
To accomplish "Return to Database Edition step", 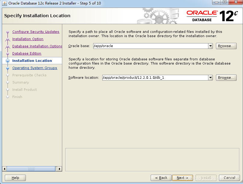I will tap(27, 53).
